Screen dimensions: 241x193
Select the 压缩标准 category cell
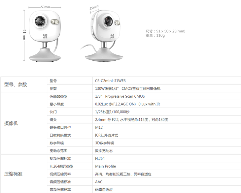[24, 174]
